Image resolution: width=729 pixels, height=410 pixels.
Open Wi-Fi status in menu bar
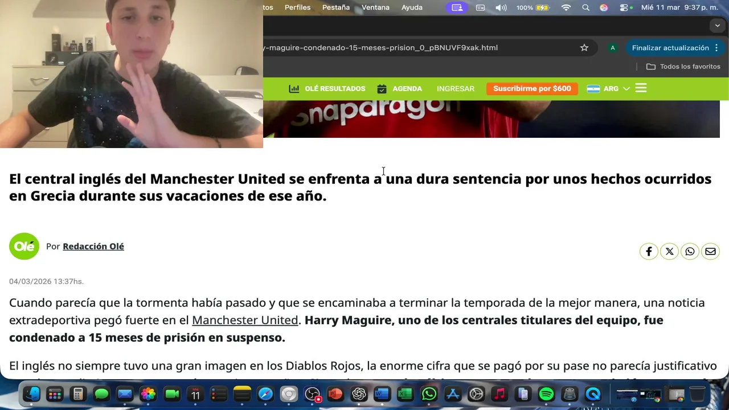[566, 7]
